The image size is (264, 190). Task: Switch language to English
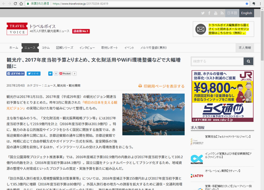[246, 13]
